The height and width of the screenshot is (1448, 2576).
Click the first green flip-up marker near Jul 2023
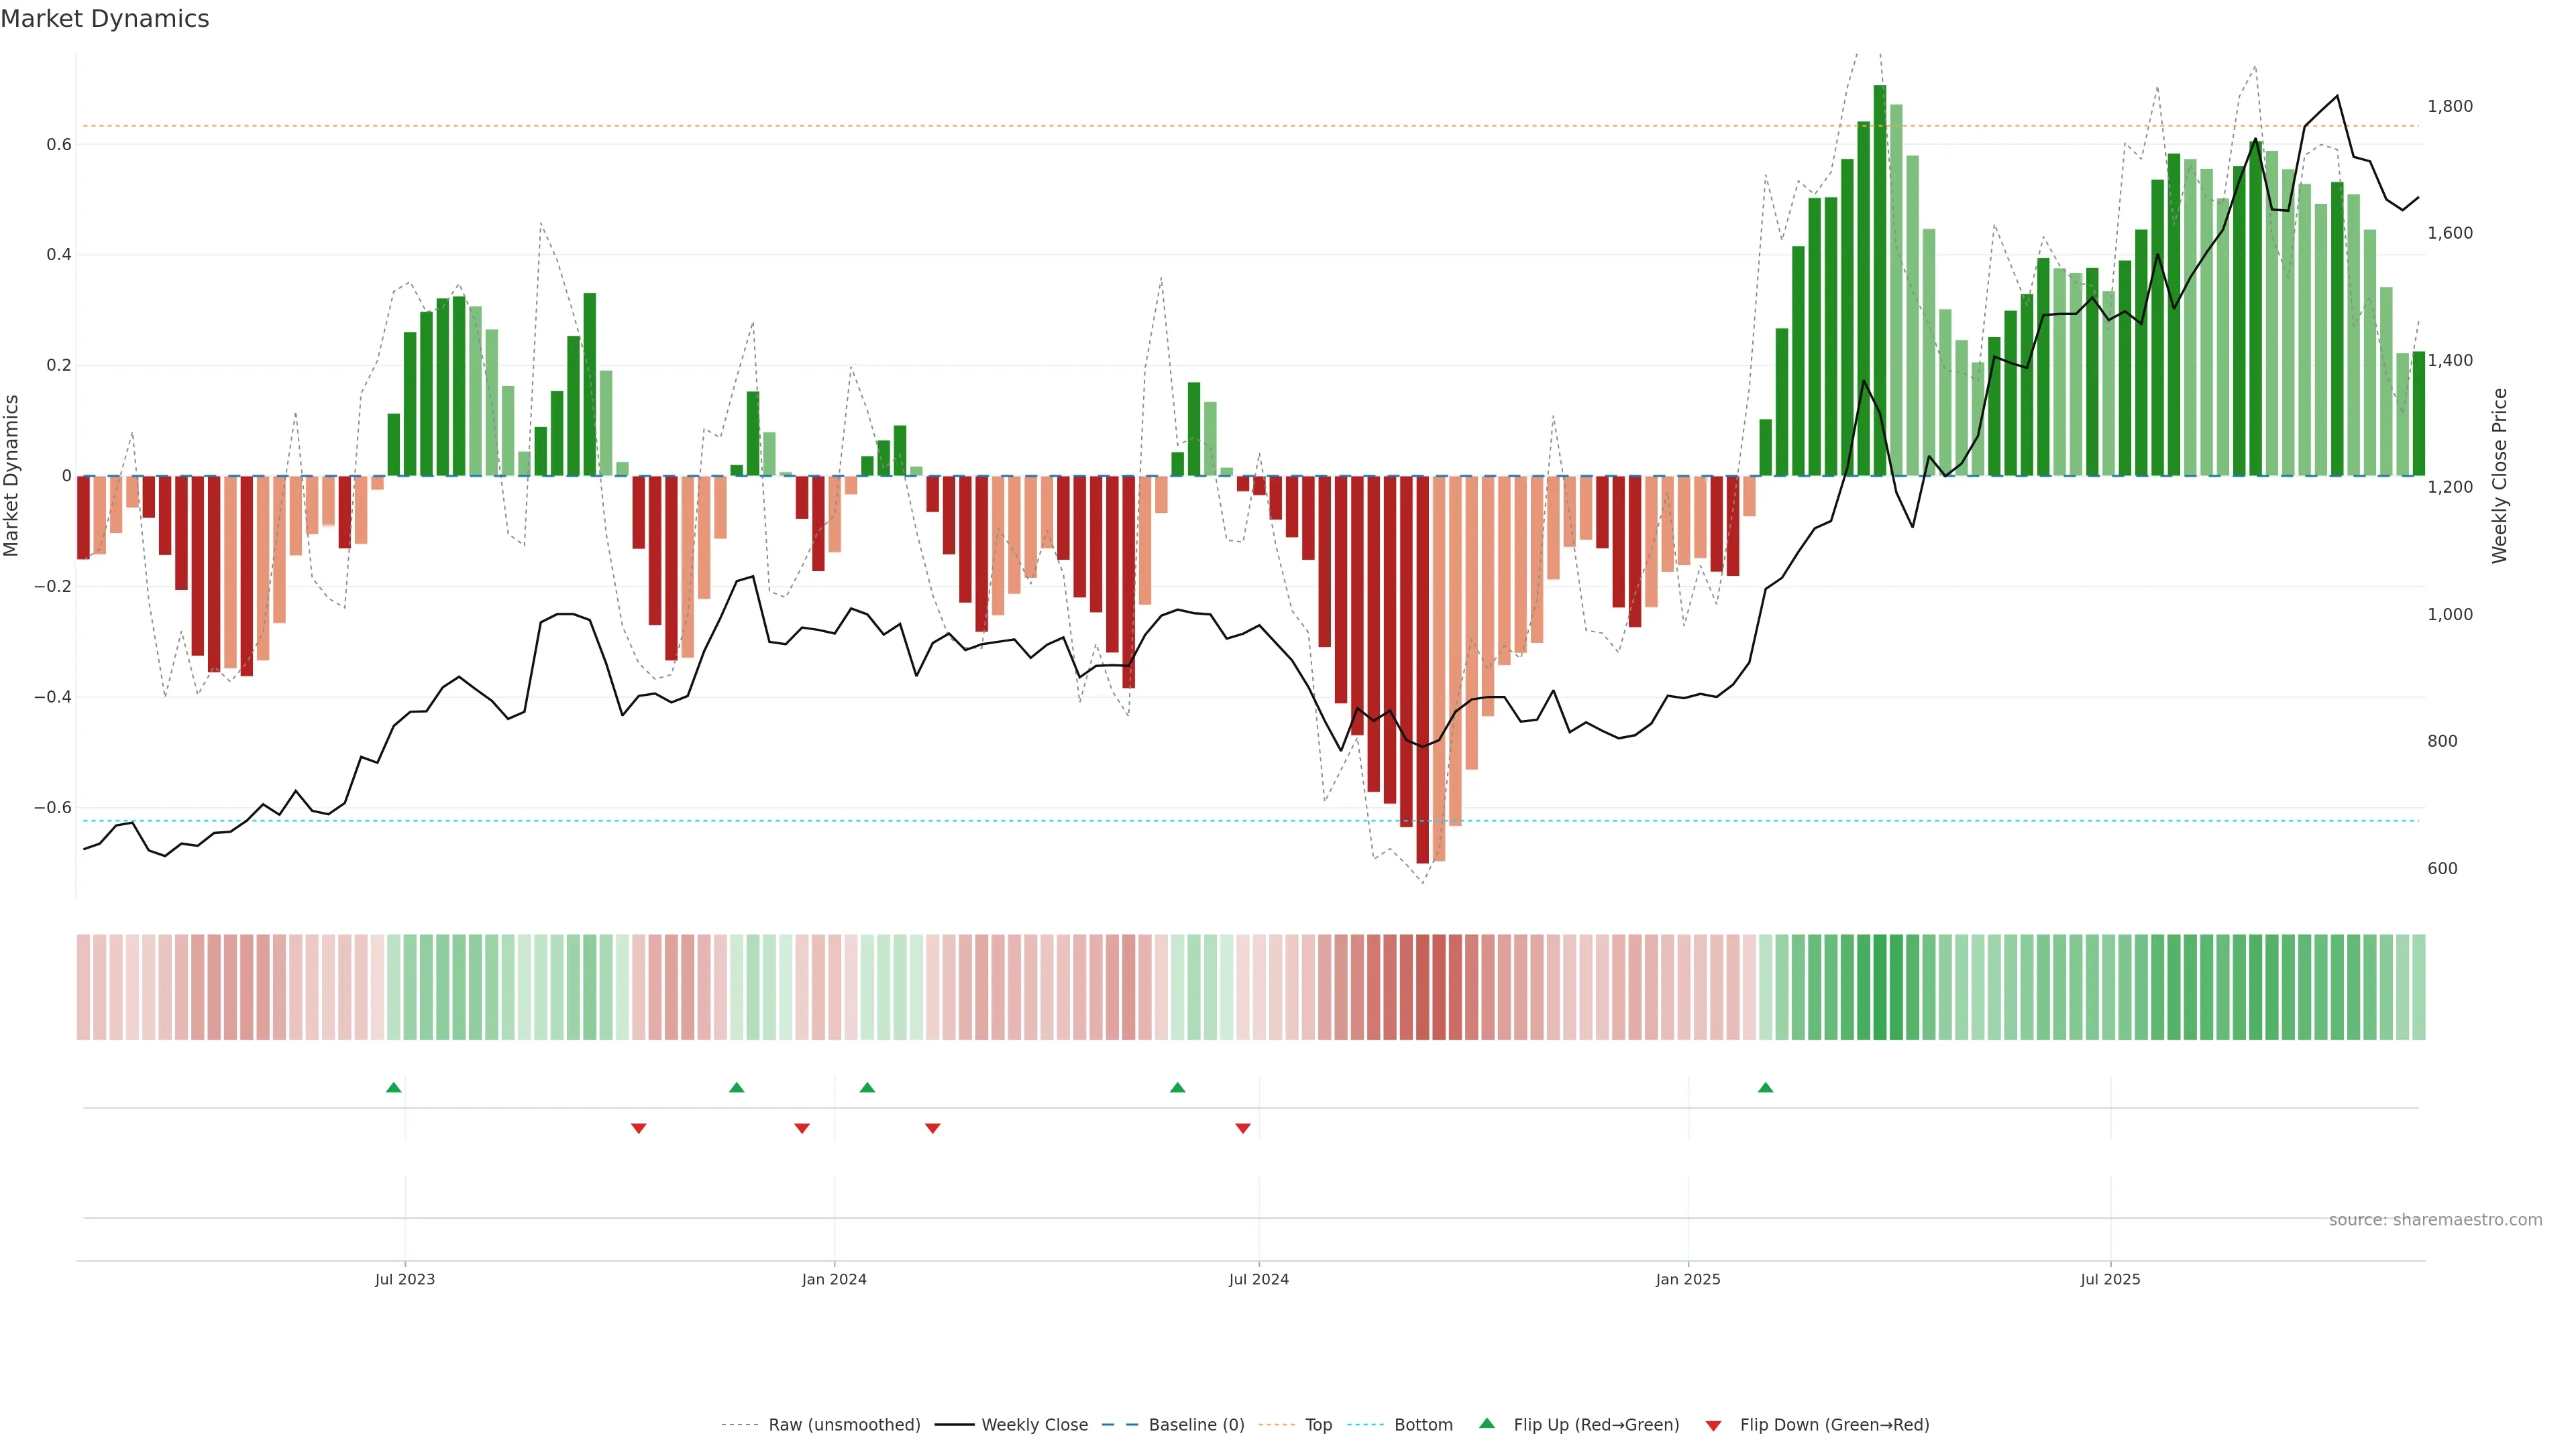[393, 1087]
